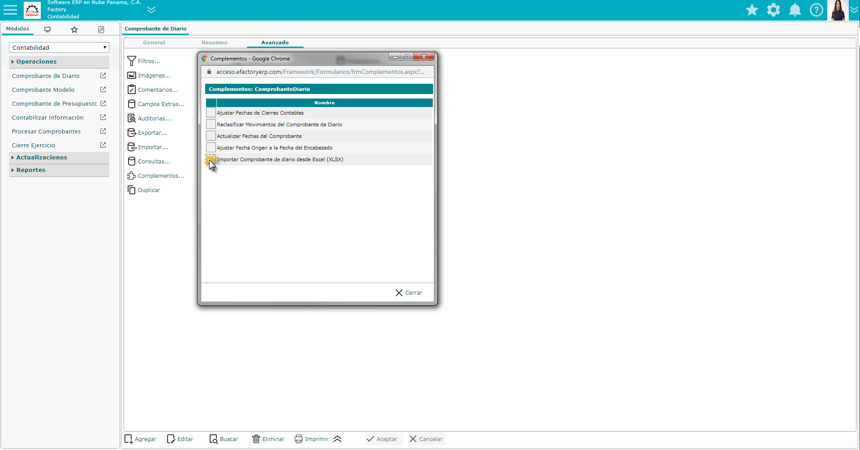Open Contabilizar Información in new window icon
The width and height of the screenshot is (860, 450).
(103, 117)
